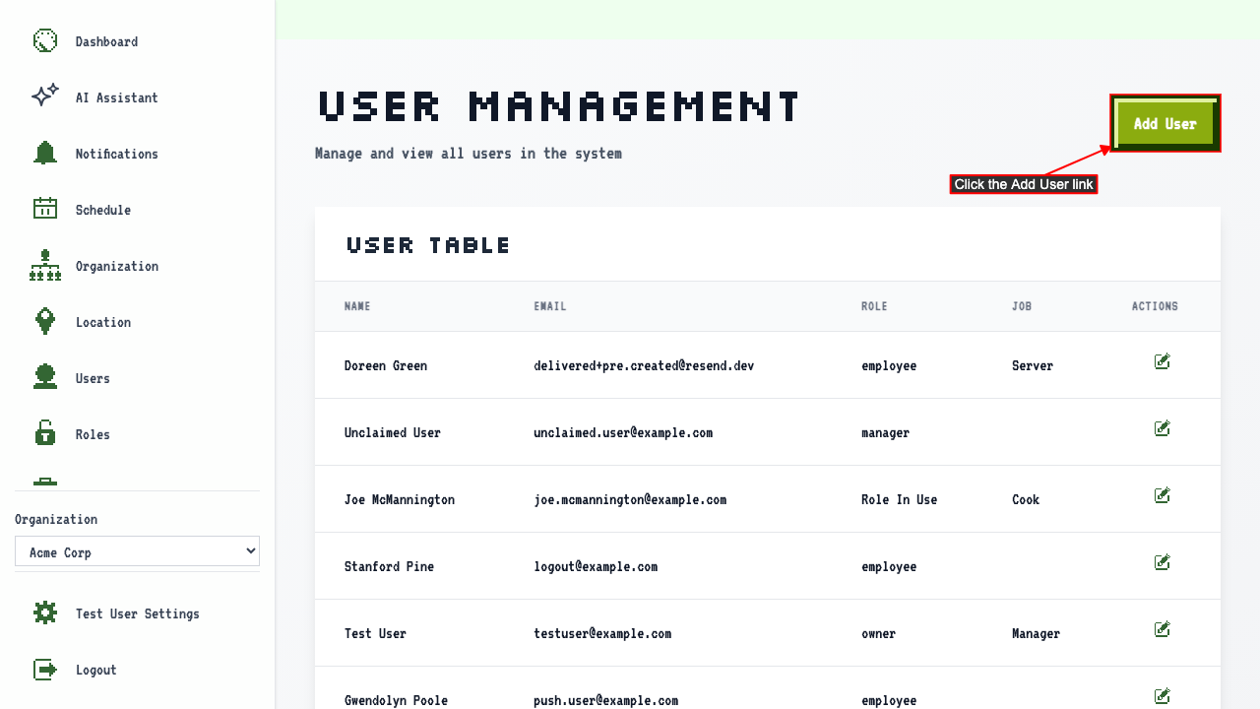Click the User Table heading
1260x709 pixels.
428,245
